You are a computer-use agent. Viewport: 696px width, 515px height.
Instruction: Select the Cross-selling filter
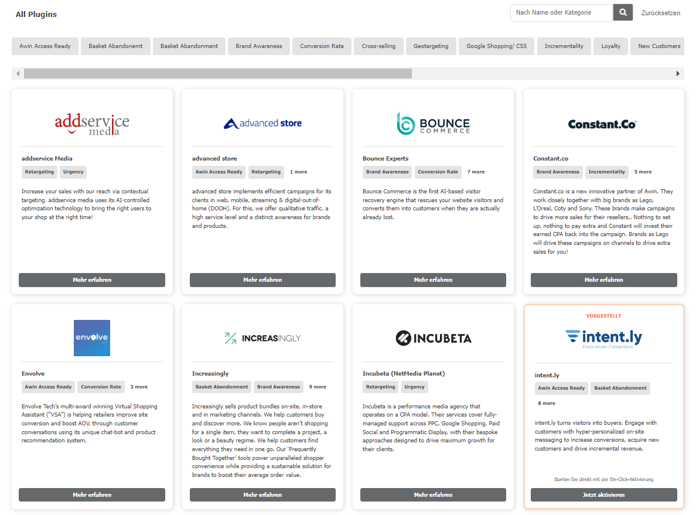[378, 46]
